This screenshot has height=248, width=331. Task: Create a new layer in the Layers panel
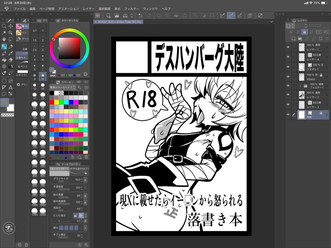coord(294,39)
